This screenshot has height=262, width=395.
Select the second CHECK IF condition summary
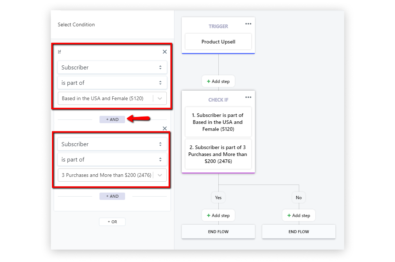pyautogui.click(x=218, y=154)
